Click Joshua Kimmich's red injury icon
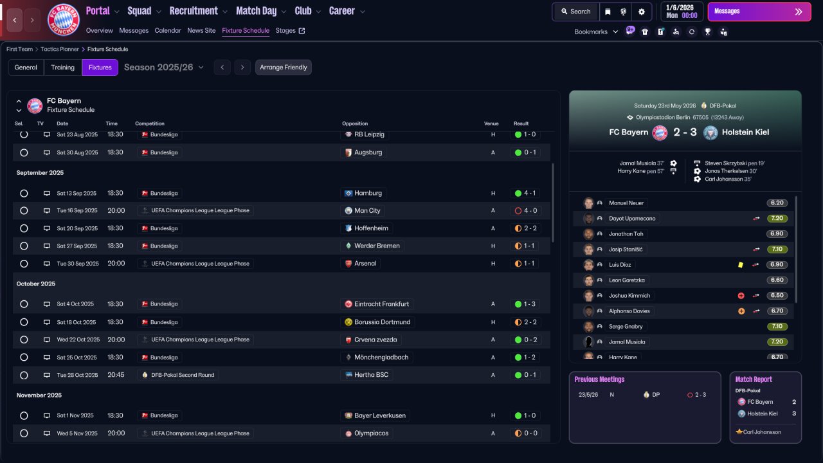 (741, 296)
